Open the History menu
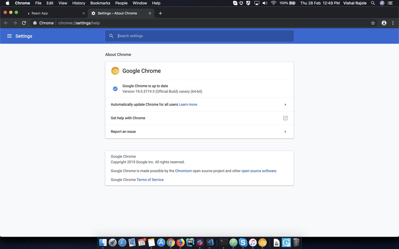Viewport: 399px width, 249px height. [79, 3]
